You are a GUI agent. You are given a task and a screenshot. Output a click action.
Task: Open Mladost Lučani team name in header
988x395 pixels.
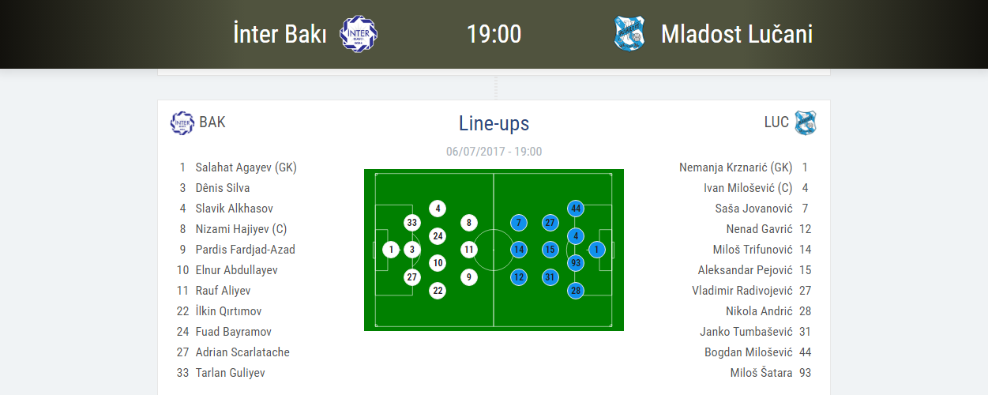pyautogui.click(x=736, y=35)
